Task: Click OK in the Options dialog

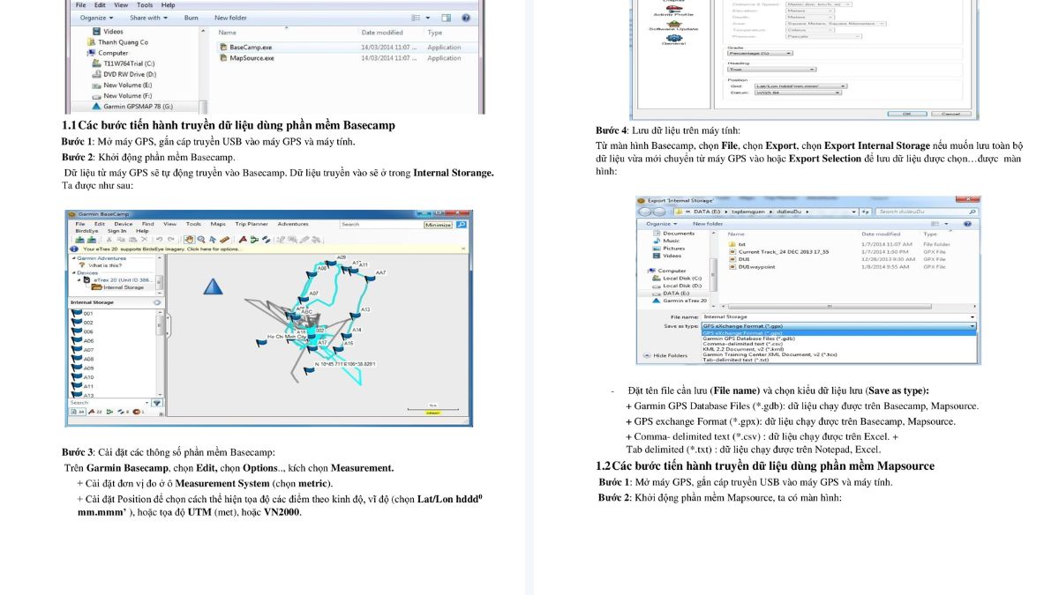Action: (906, 114)
